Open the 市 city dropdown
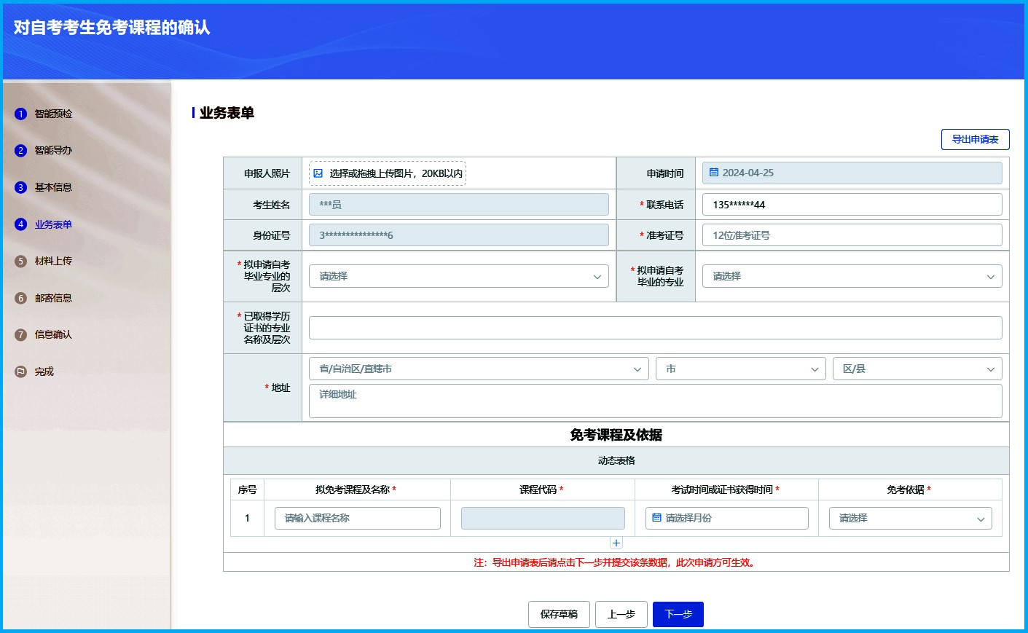 pyautogui.click(x=740, y=369)
